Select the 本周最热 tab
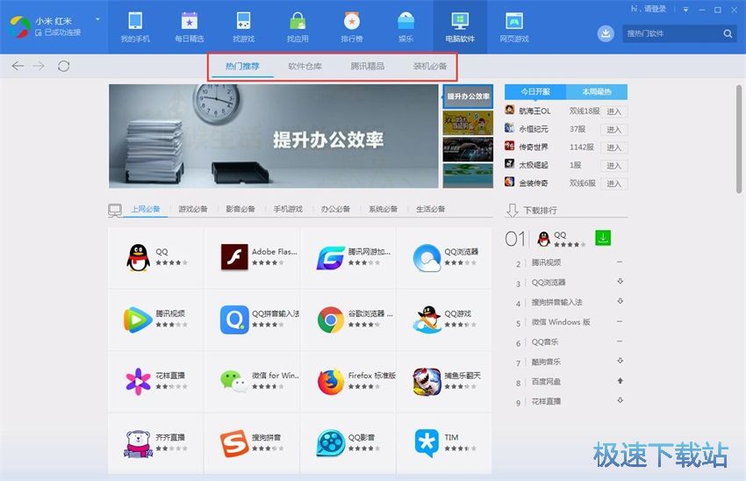This screenshot has width=746, height=481. coord(597,91)
